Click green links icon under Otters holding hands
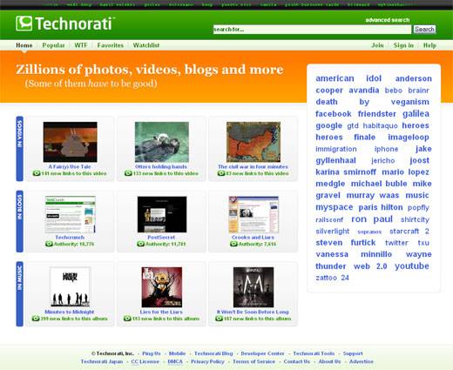 [x=128, y=173]
